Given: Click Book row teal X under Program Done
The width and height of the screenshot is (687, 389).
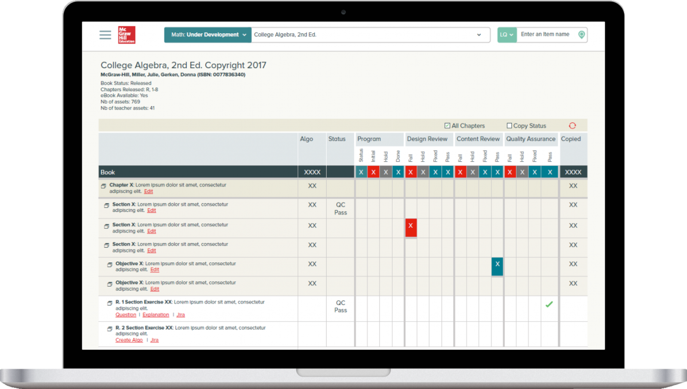Looking at the screenshot, I should (x=398, y=172).
